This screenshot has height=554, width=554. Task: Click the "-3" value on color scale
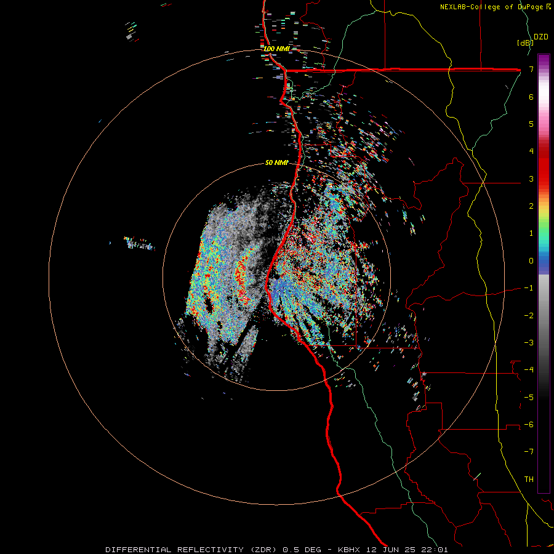point(529,343)
